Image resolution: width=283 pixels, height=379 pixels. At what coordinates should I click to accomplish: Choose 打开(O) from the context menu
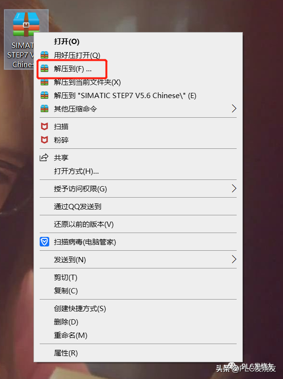66,42
